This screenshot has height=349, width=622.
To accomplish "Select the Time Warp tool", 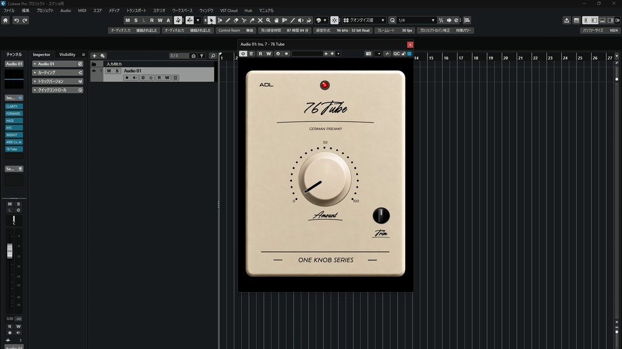I will (284, 20).
